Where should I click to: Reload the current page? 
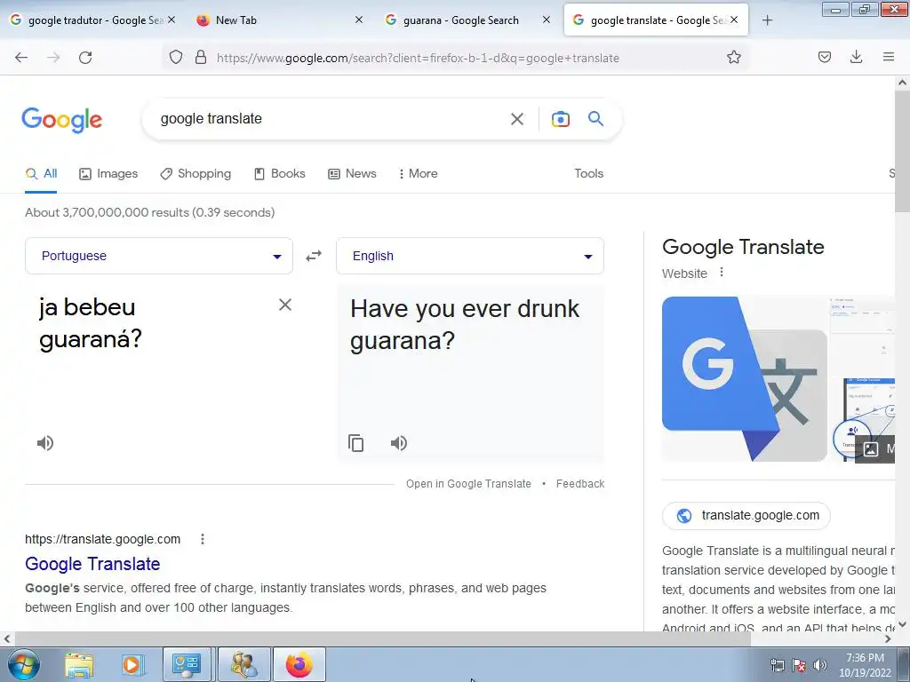(x=85, y=58)
